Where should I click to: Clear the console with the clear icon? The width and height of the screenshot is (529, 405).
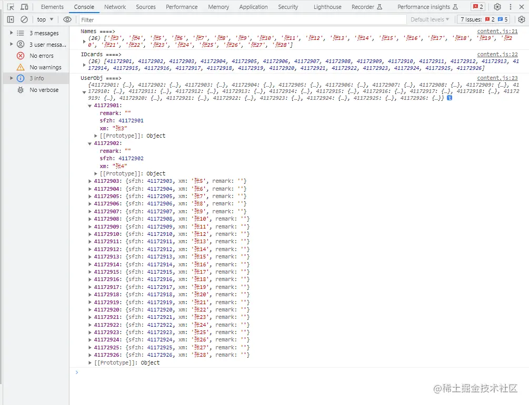tap(24, 19)
